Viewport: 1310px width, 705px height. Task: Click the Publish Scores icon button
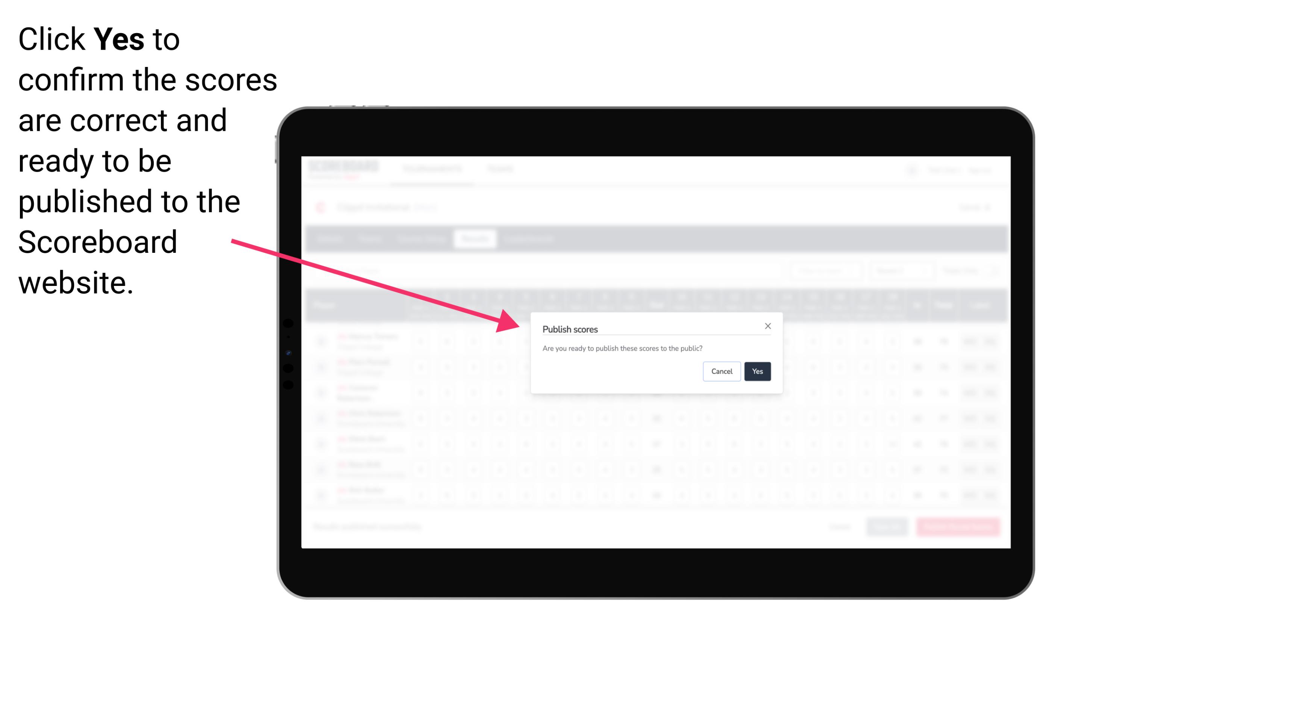(x=756, y=371)
